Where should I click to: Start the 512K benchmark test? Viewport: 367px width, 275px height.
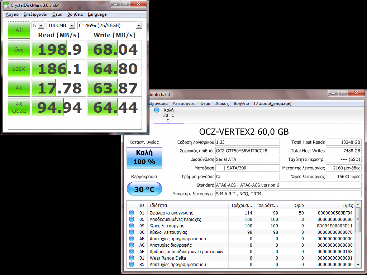(x=19, y=68)
